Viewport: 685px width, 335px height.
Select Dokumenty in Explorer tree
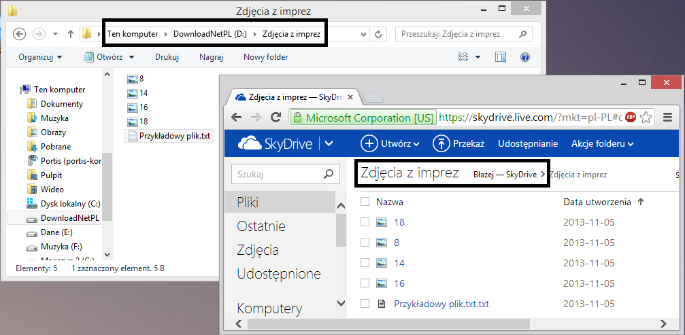pyautogui.click(x=55, y=104)
